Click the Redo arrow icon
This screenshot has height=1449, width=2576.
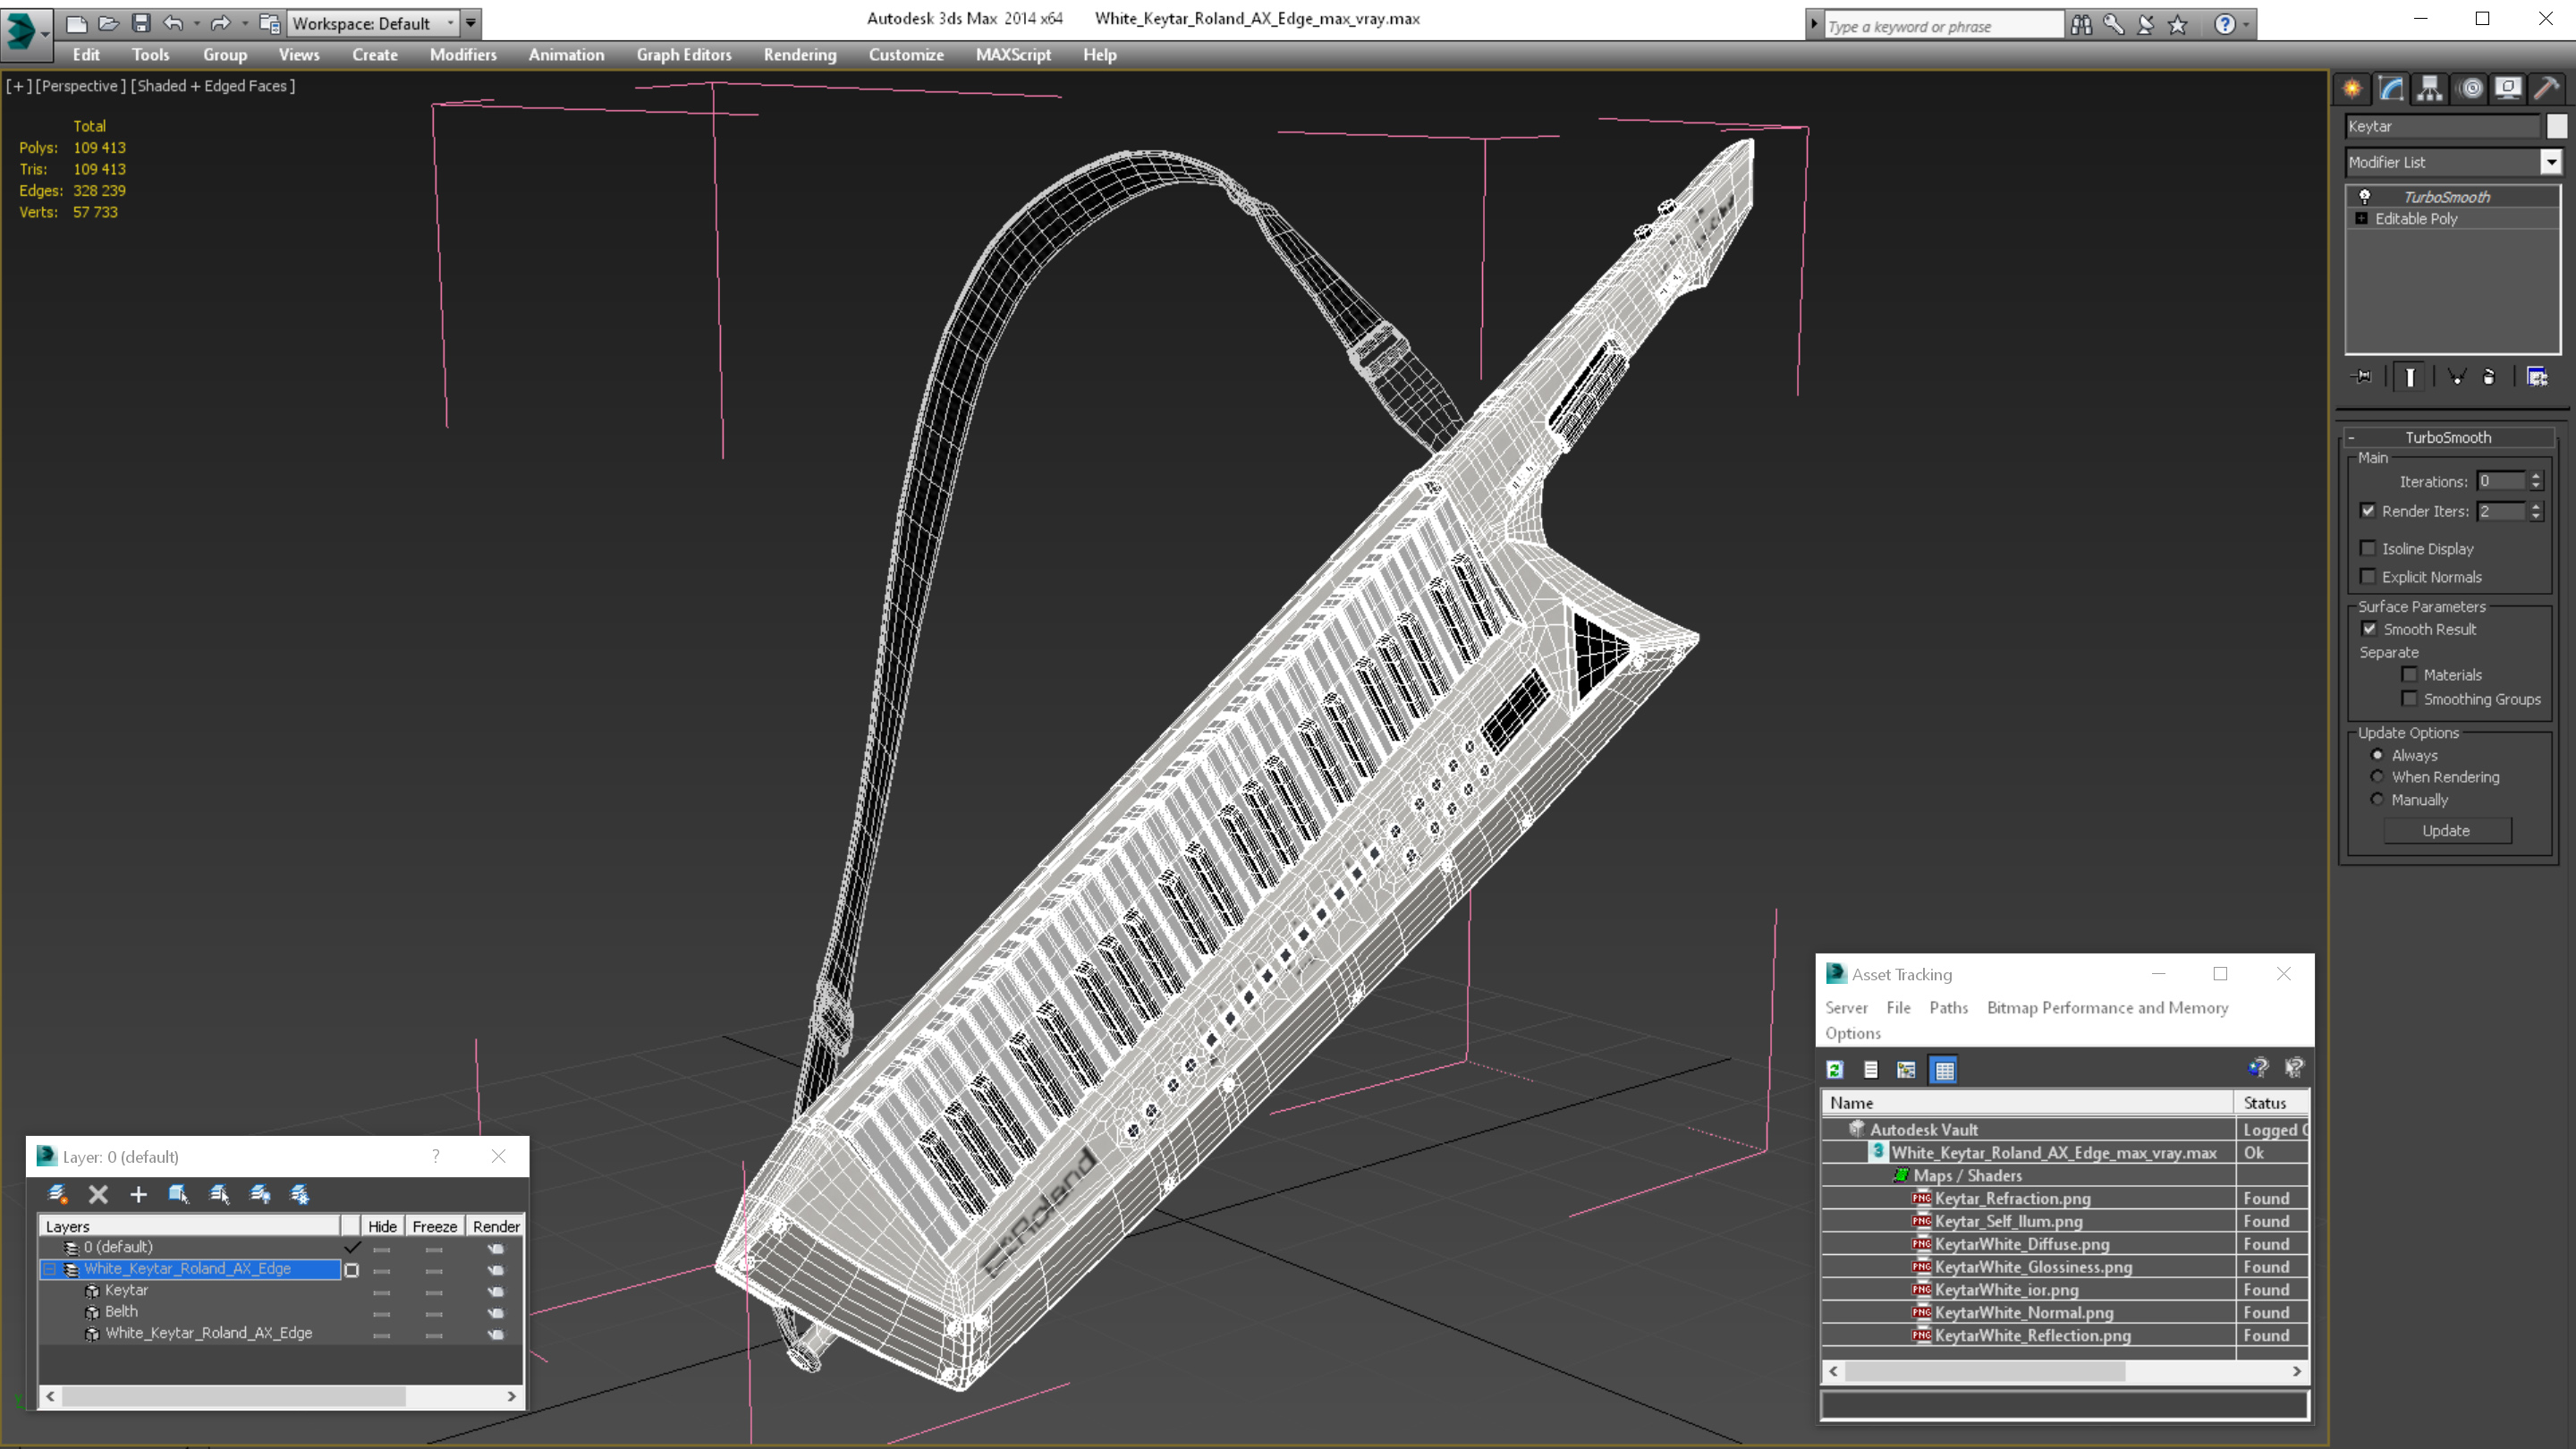click(221, 23)
